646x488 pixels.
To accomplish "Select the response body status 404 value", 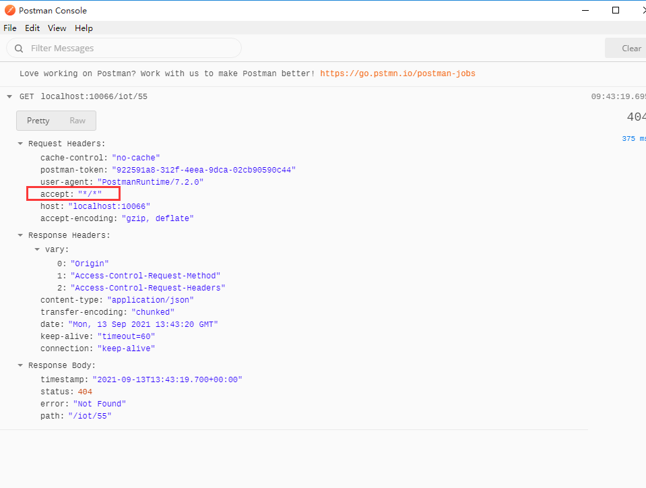I will (x=85, y=392).
